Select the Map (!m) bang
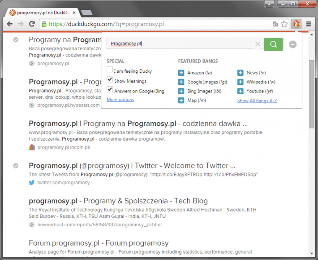This screenshot has height=260, width=318. 197,100
